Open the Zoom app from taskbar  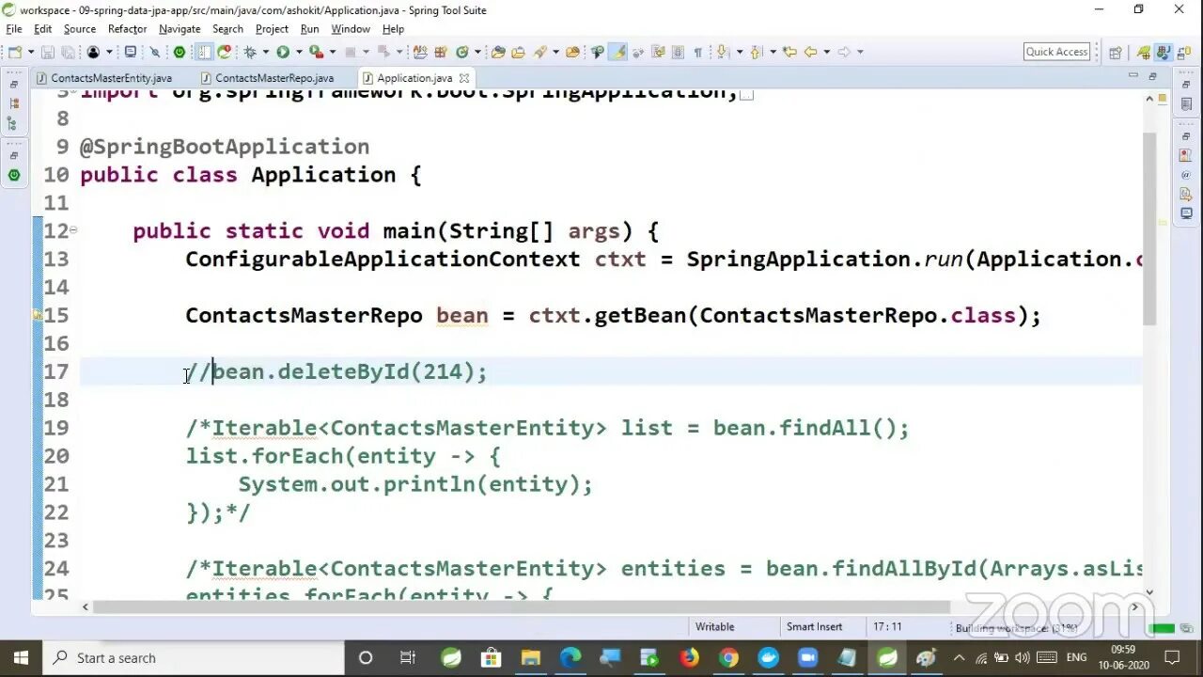point(807,657)
